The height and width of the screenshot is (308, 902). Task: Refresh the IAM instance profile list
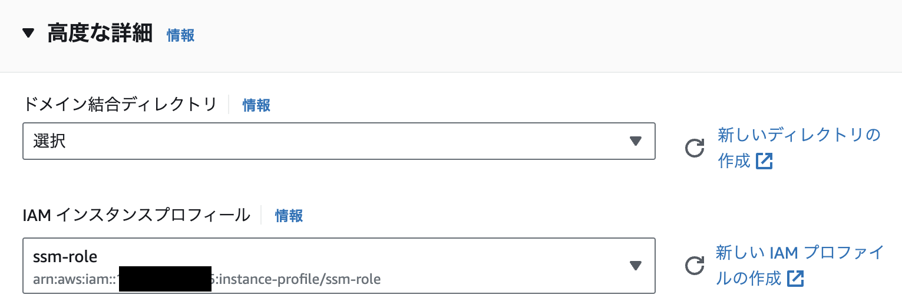[695, 266]
